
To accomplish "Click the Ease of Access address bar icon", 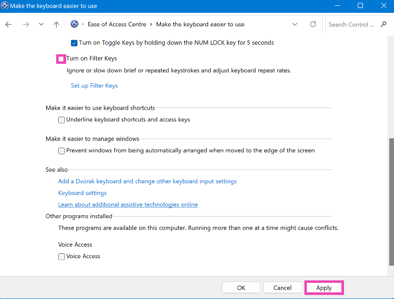I will coord(74,24).
